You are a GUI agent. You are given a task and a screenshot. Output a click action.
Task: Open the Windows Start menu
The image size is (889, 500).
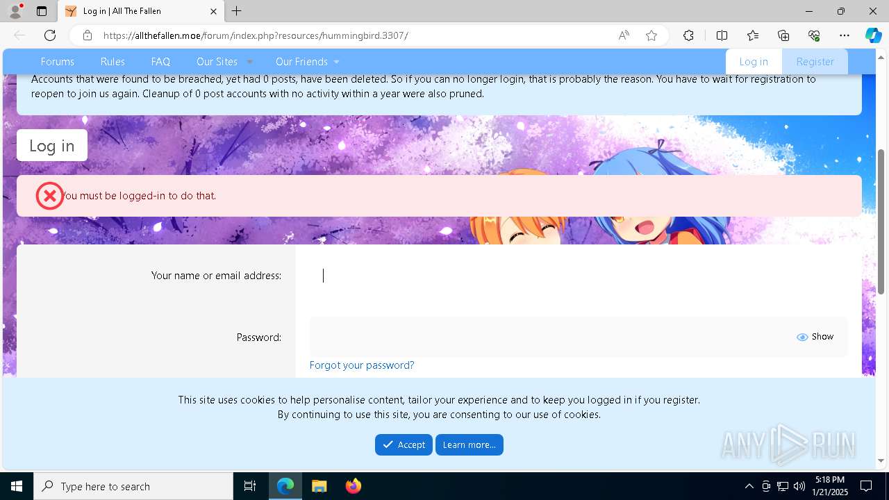pos(17,486)
